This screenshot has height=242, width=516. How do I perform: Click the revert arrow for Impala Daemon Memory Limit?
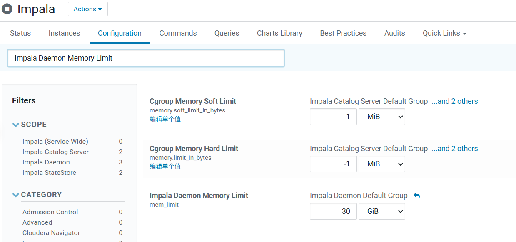click(x=416, y=196)
